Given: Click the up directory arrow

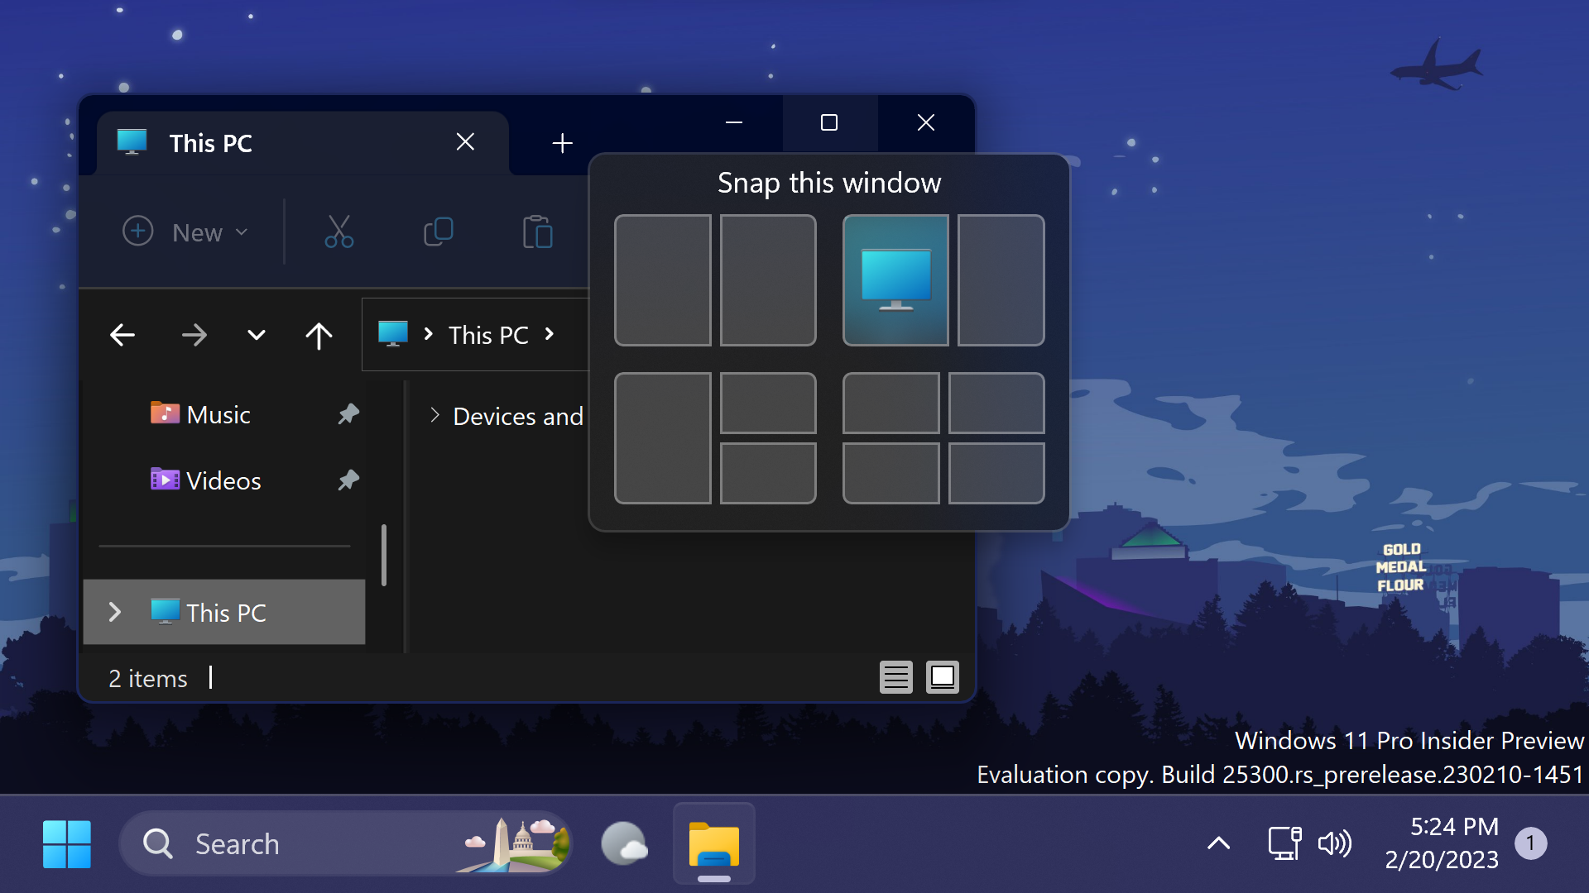Looking at the screenshot, I should coord(319,335).
